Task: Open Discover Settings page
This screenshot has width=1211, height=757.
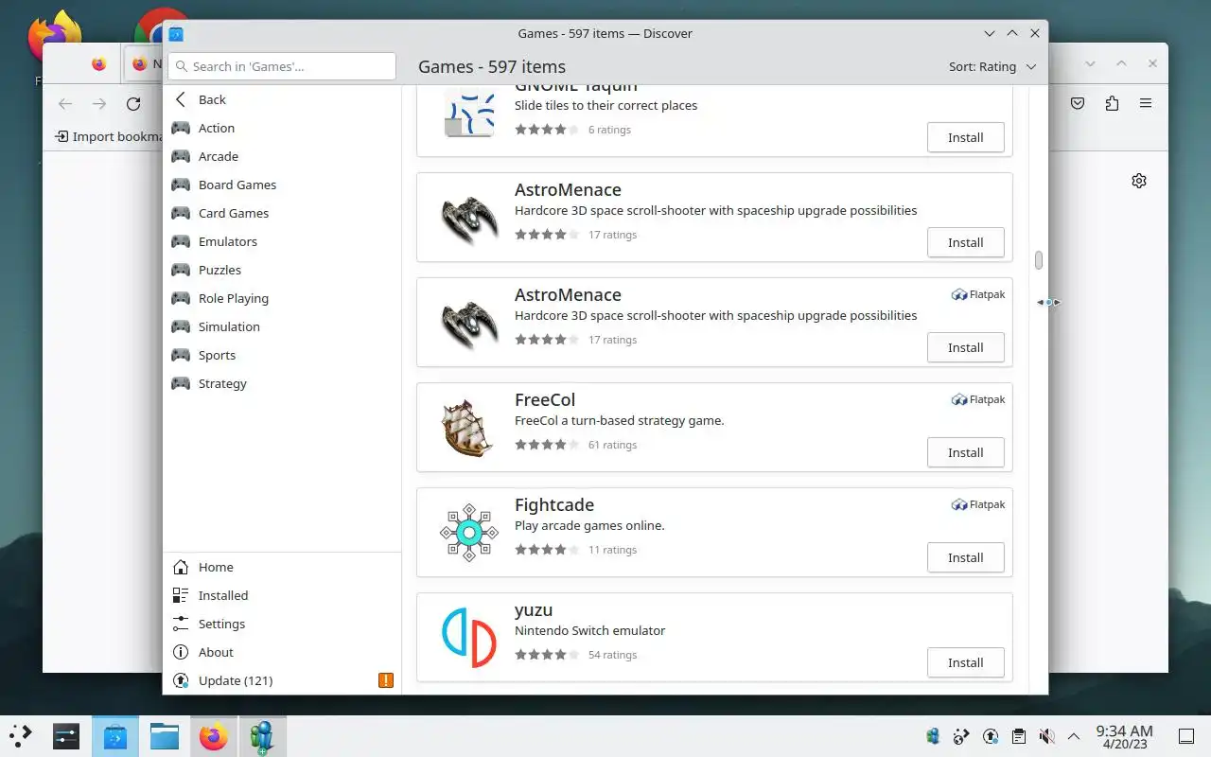Action: coord(282,624)
